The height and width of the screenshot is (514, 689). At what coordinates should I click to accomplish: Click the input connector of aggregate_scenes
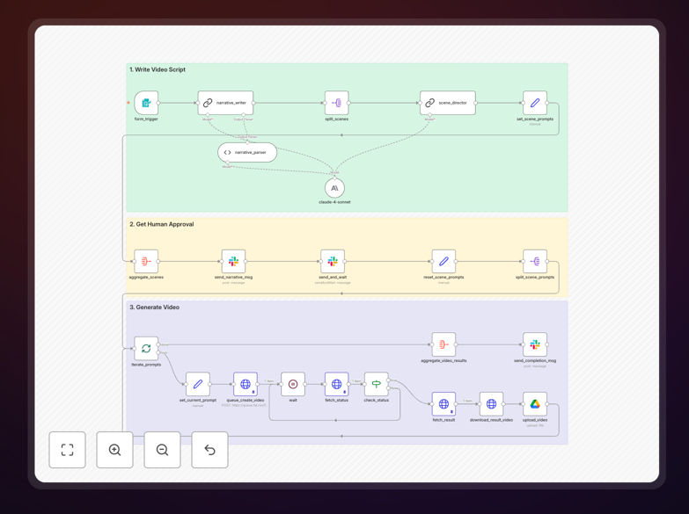134,261
